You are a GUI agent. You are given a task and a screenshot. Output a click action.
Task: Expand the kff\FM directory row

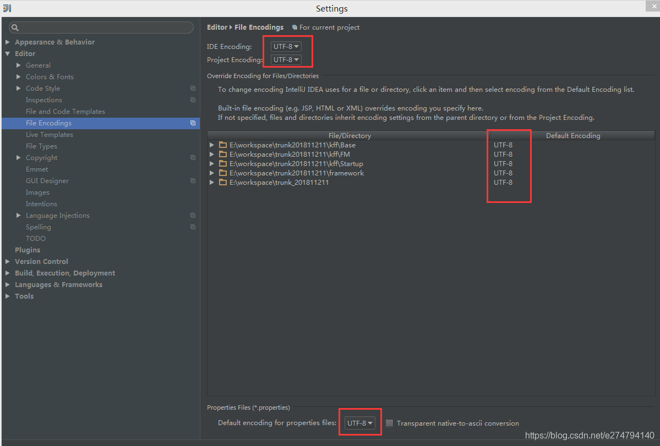pyautogui.click(x=211, y=154)
